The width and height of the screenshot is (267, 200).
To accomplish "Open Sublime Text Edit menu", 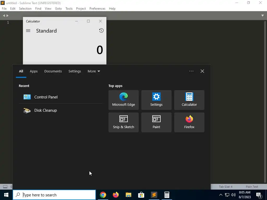I will (13, 9).
